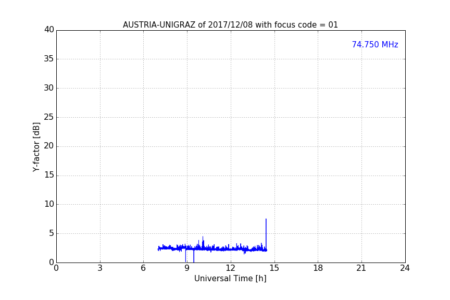Select the y-axis tick label '15'
The height and width of the screenshot is (300, 450).
click(49, 175)
